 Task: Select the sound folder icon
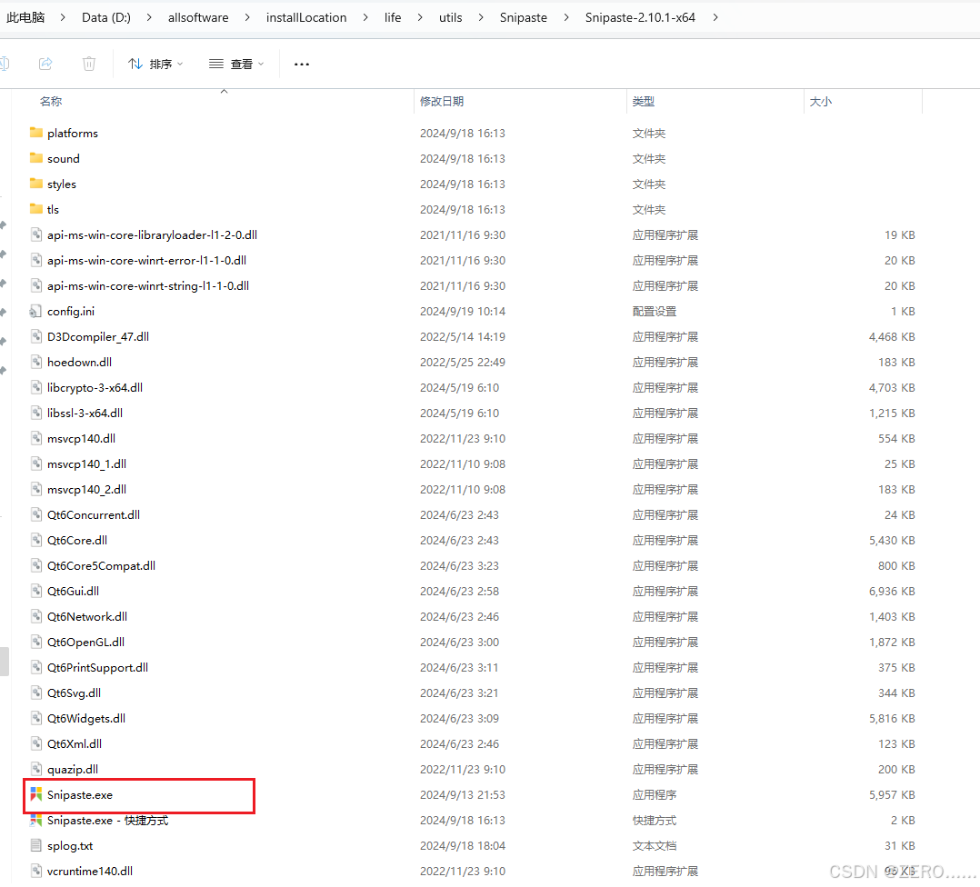click(x=36, y=158)
